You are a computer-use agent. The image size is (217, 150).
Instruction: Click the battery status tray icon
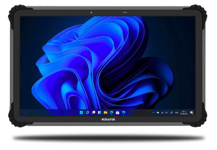coord(158,113)
